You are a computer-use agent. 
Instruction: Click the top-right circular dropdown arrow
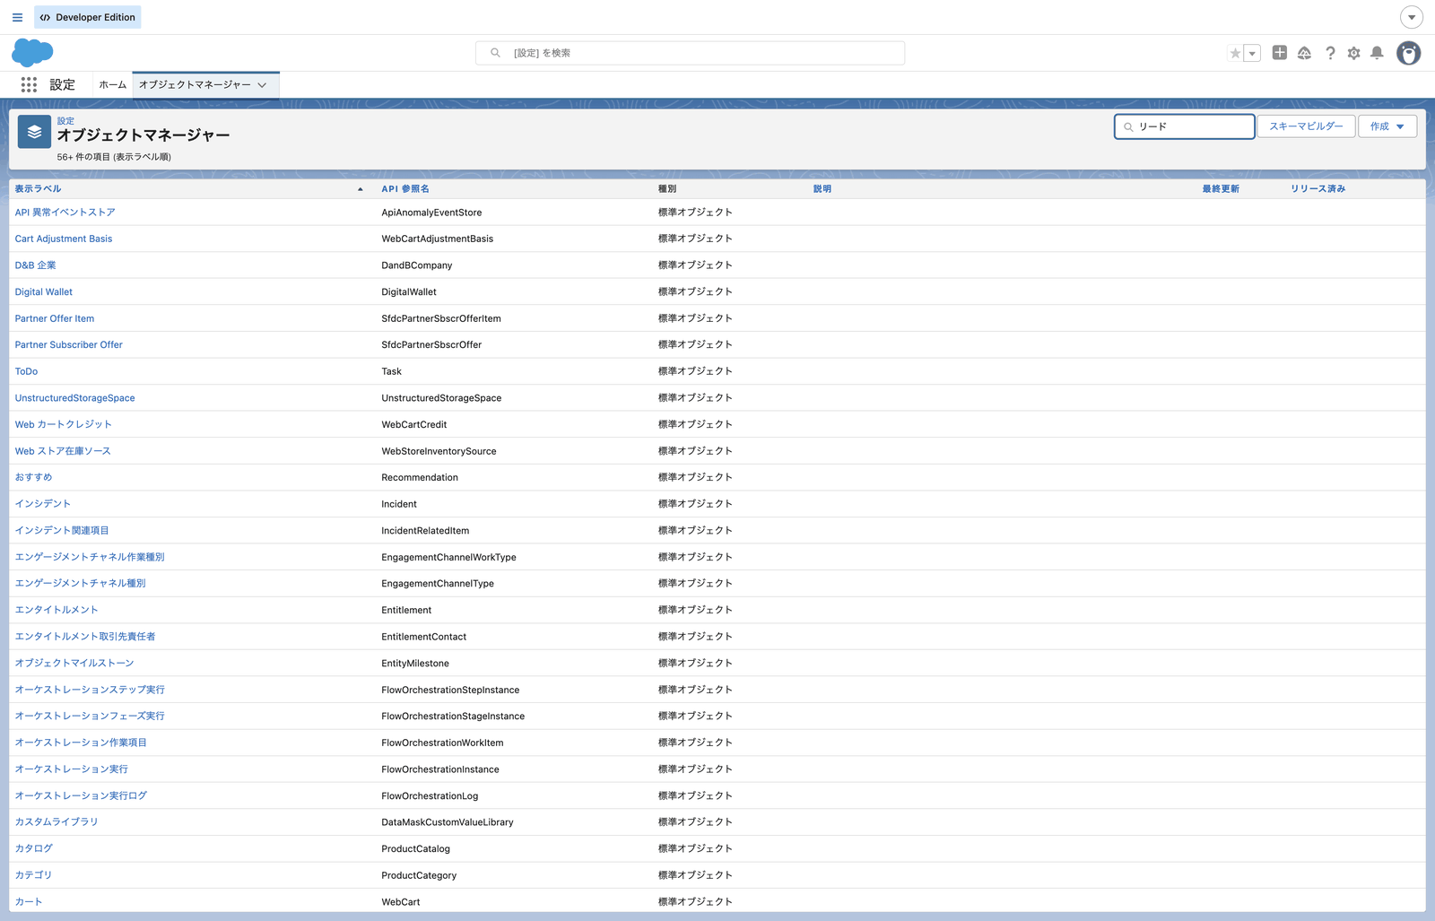click(1412, 17)
